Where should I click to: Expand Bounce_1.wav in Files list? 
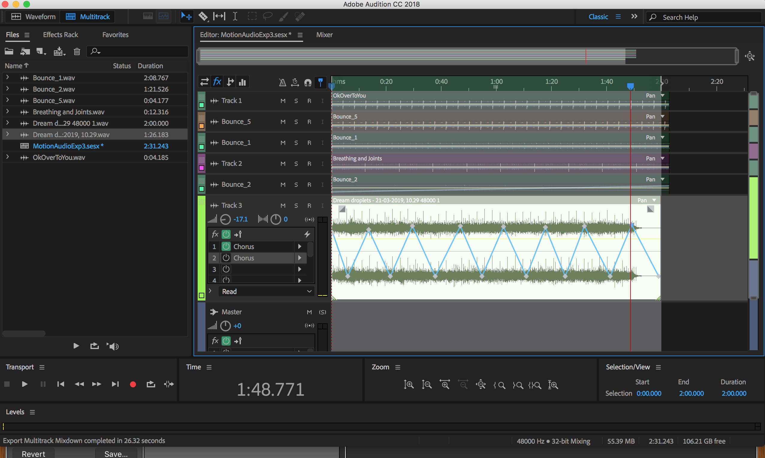click(7, 78)
